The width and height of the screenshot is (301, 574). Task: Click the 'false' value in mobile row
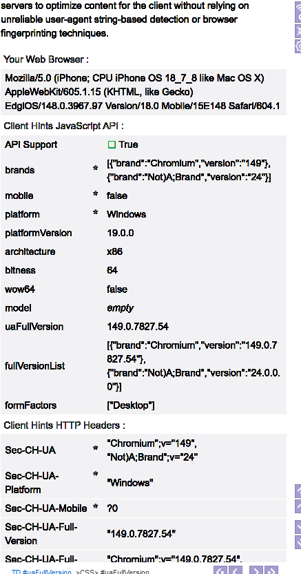click(x=117, y=196)
